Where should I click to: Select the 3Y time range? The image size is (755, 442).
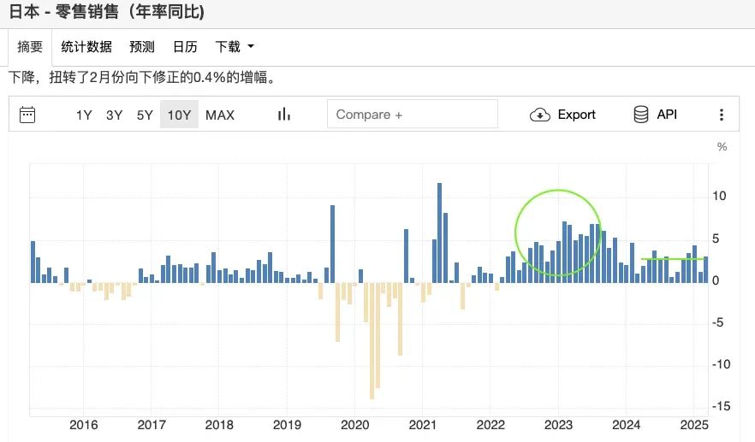pos(114,115)
